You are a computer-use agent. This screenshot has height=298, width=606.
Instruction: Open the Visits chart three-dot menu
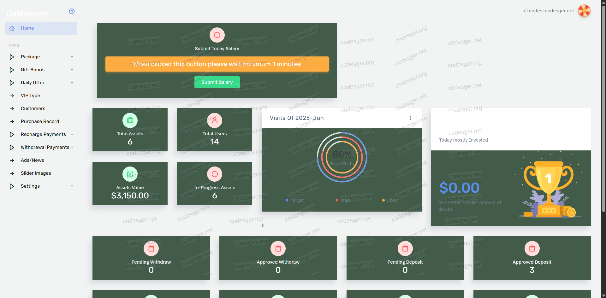(410, 118)
